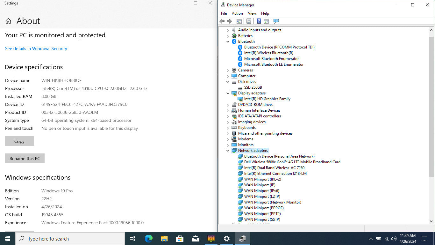The height and width of the screenshot is (245, 435).
Task: Click the Back arrow in Device Manager toolbar
Action: [222, 21]
